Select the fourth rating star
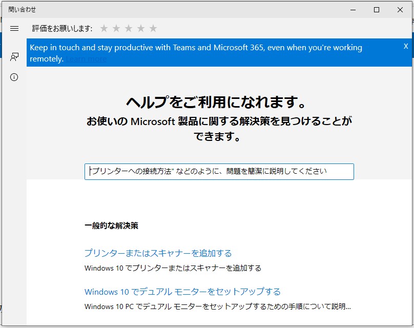This screenshot has height=328, width=414. [x=141, y=28]
